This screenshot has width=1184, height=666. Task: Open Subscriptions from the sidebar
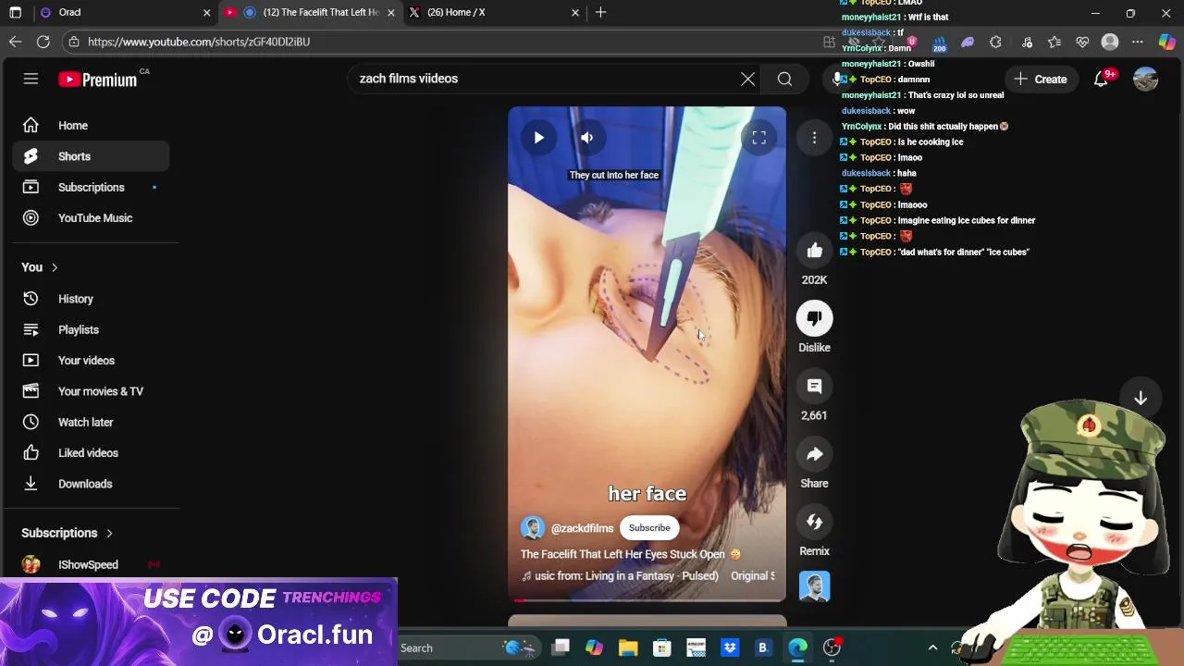[91, 187]
